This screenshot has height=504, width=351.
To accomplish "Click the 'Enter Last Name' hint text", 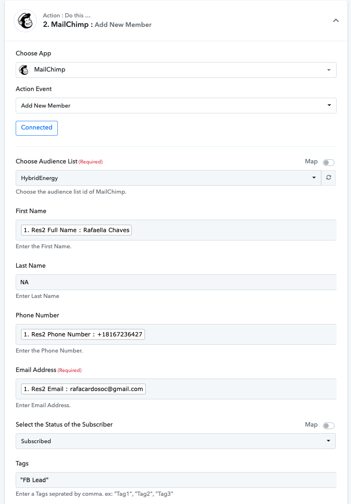I will pyautogui.click(x=37, y=296).
